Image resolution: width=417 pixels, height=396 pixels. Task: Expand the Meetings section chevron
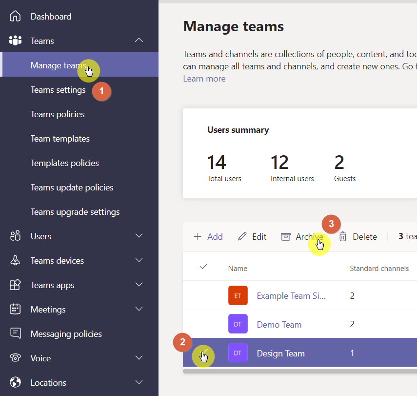(139, 309)
